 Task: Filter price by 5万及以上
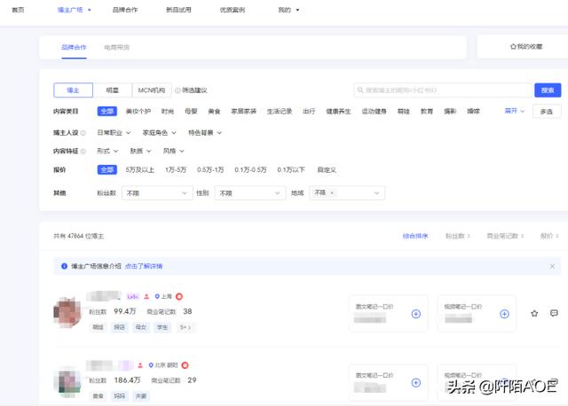pyautogui.click(x=140, y=169)
